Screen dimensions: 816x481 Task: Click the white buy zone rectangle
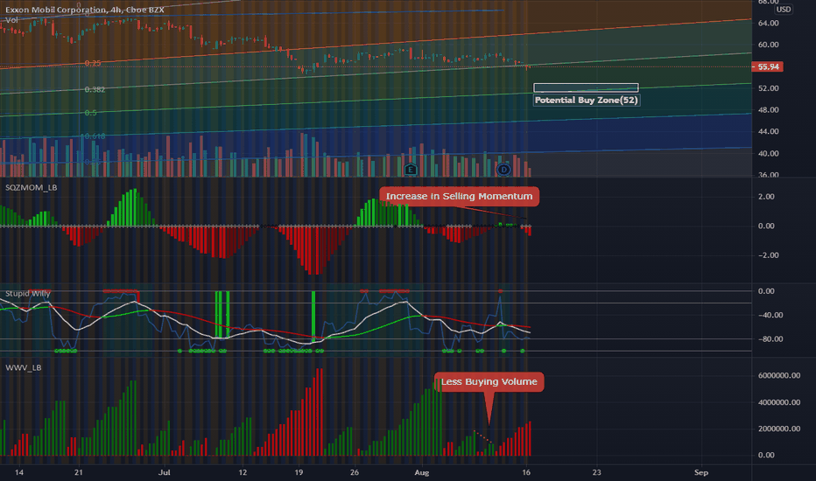[586, 87]
